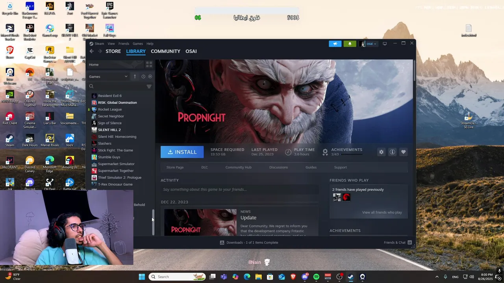Open the Support link
504x283 pixels.
click(x=340, y=167)
